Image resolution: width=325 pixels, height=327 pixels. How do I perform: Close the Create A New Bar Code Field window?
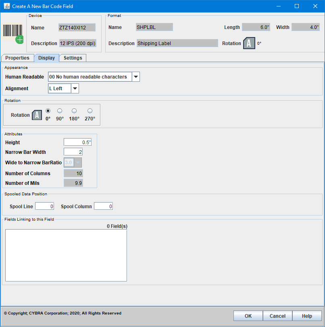point(315,6)
